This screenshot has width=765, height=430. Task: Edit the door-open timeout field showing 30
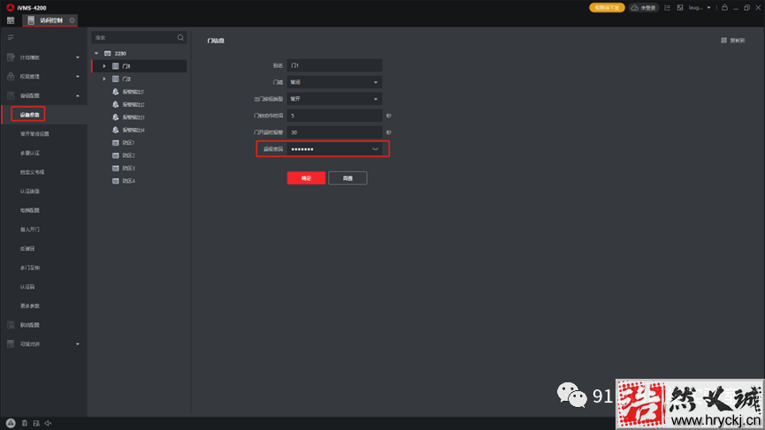[x=334, y=132]
